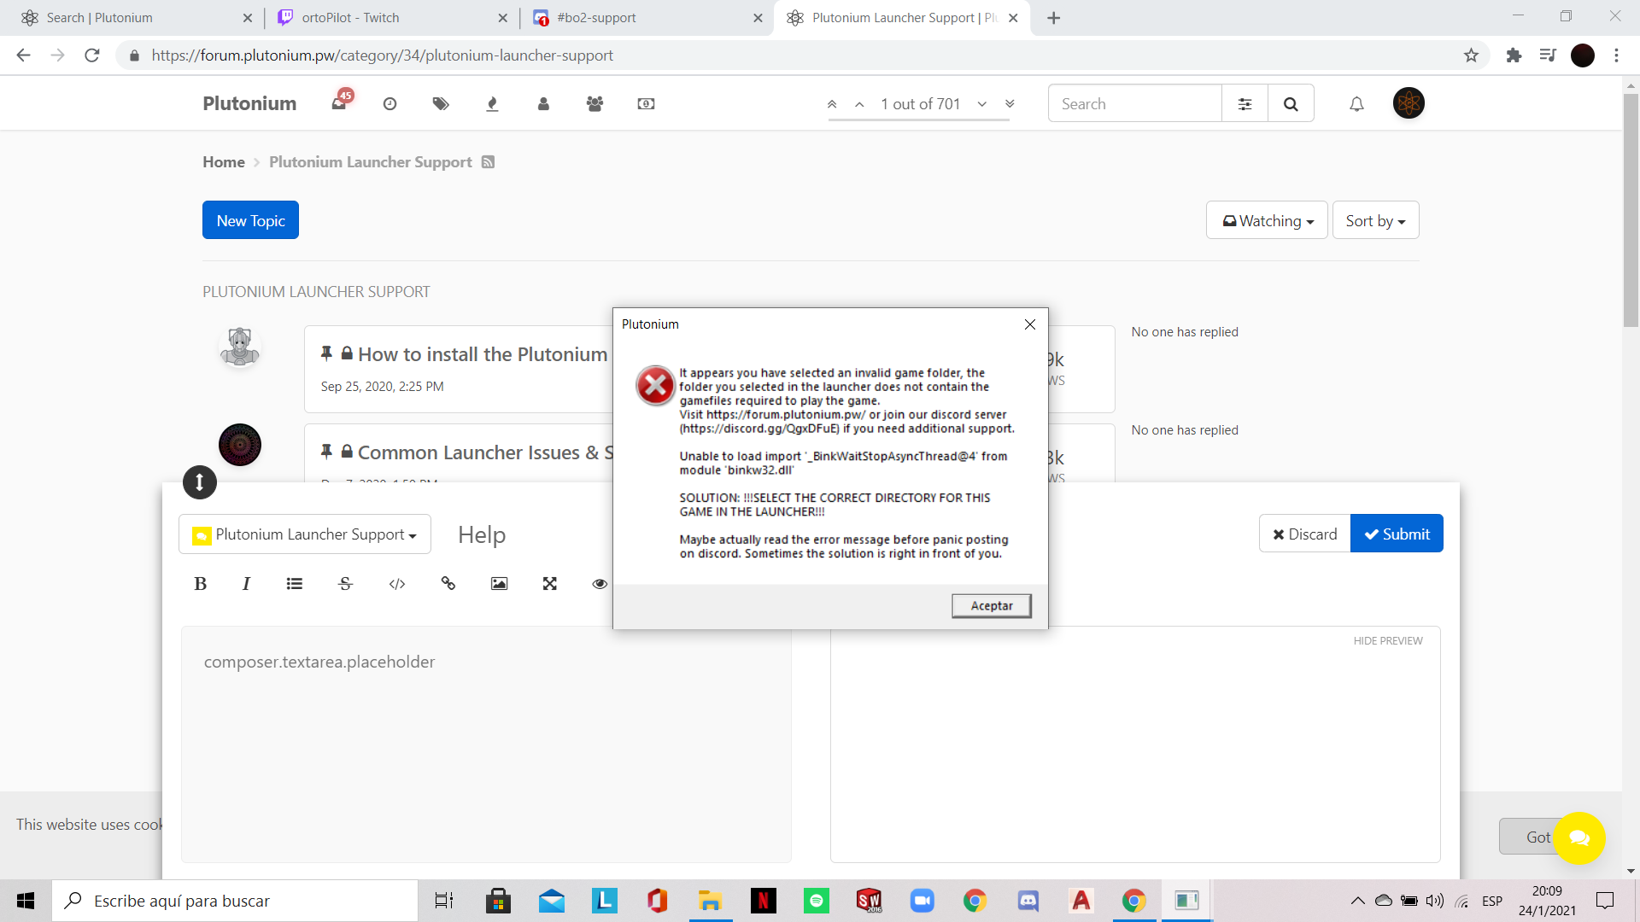
Task: Apply bold formatting in composer
Action: 200,583
